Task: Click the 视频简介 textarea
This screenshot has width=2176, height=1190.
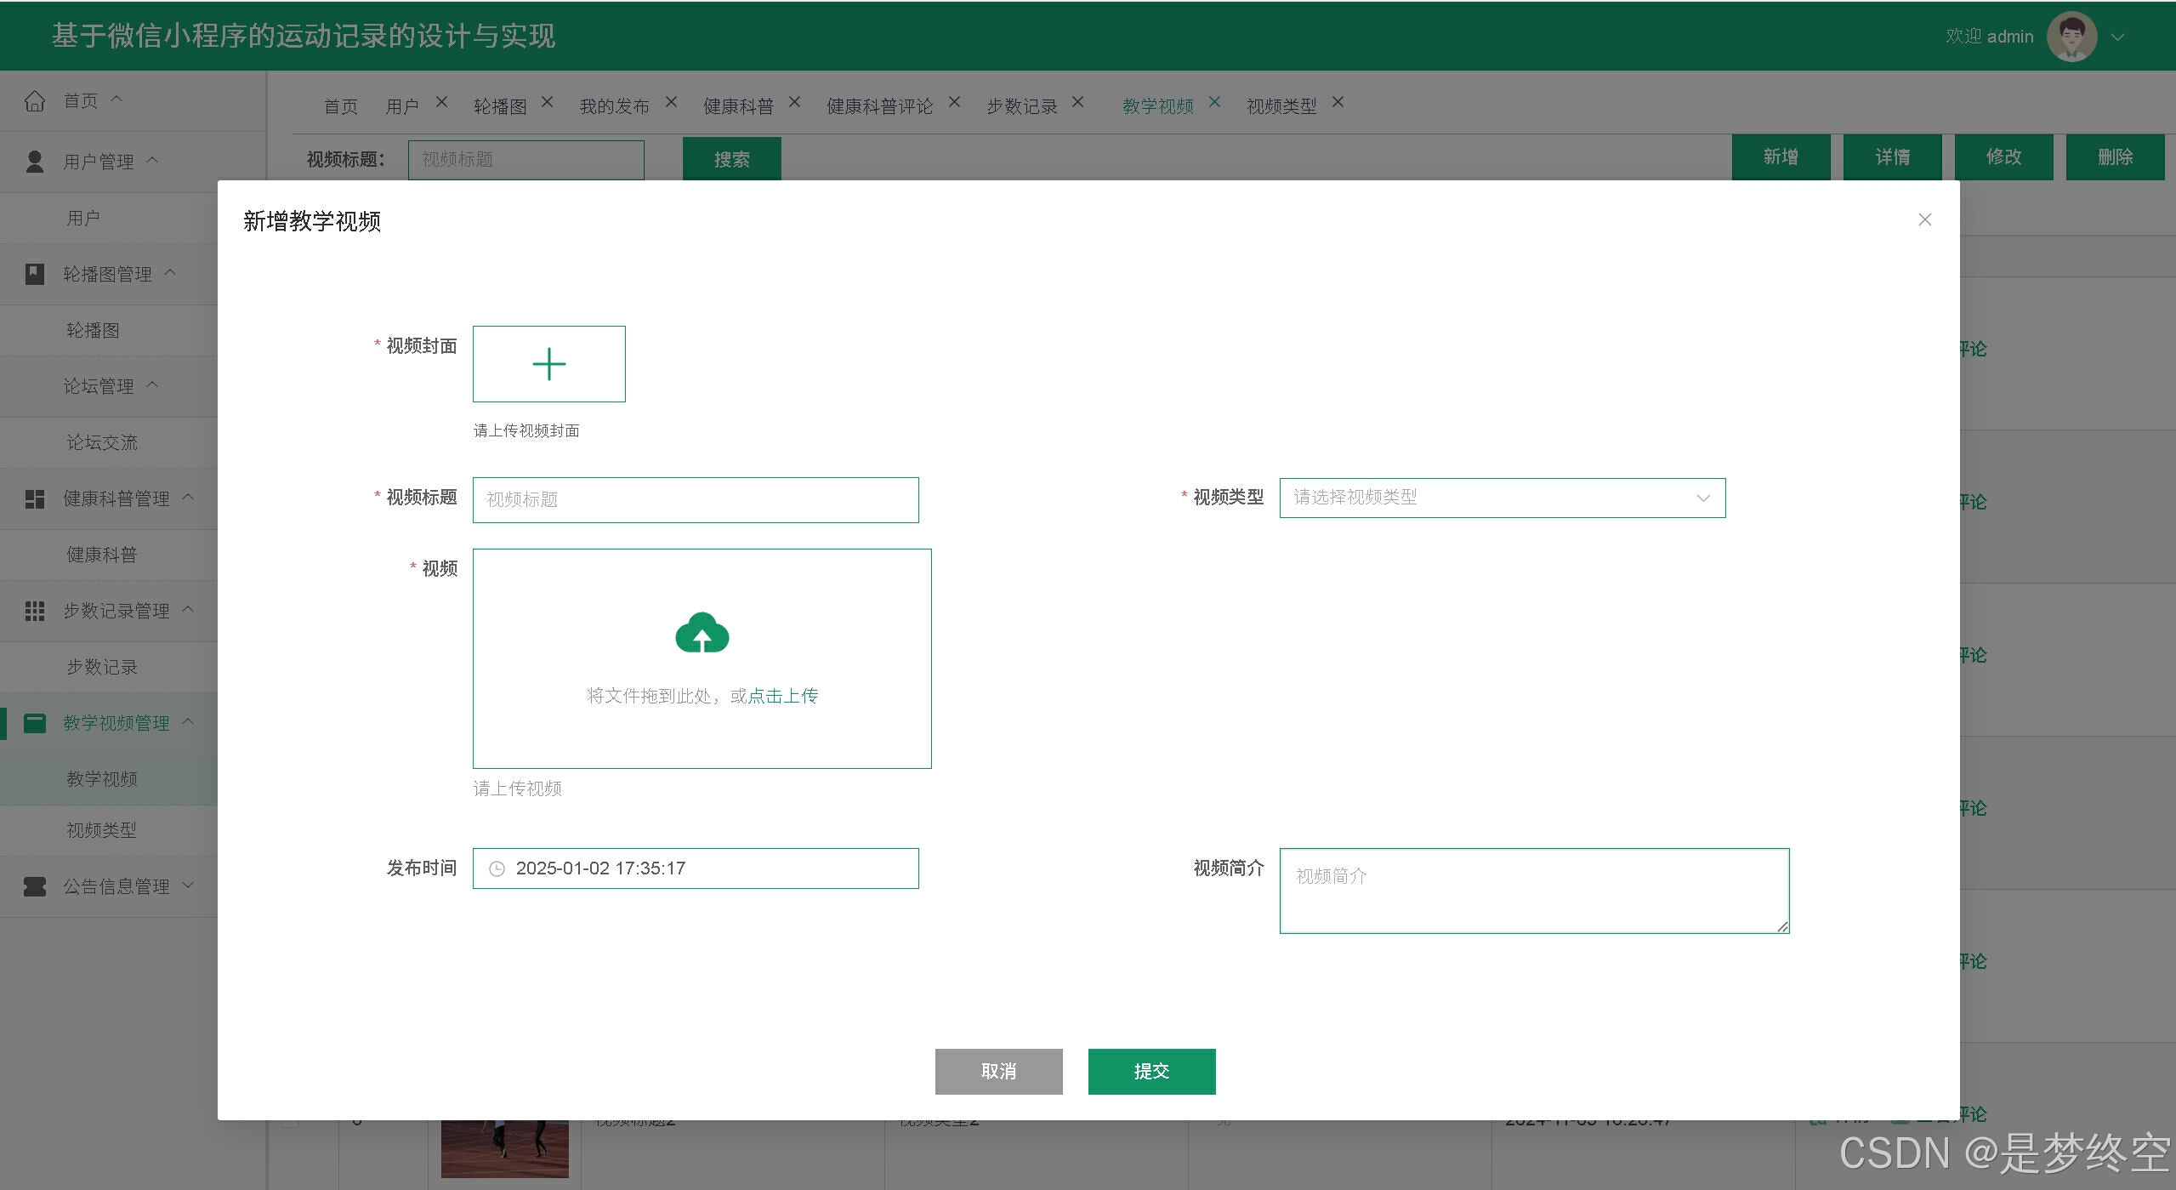Action: click(1533, 891)
